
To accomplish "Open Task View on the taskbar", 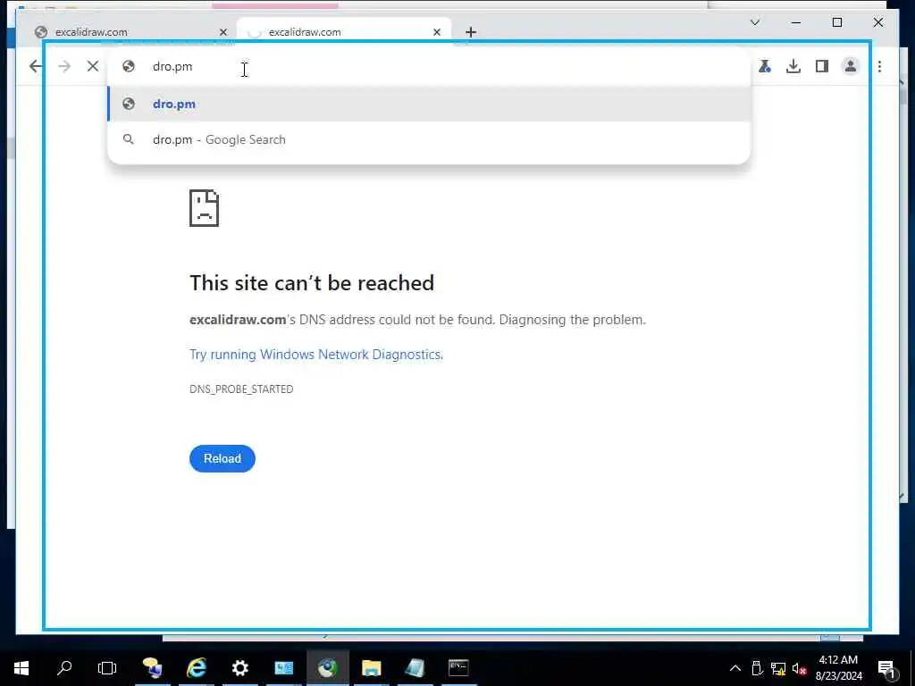I will pos(107,668).
